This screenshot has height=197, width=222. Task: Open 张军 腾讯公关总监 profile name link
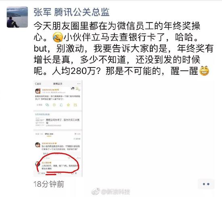tap(71, 13)
